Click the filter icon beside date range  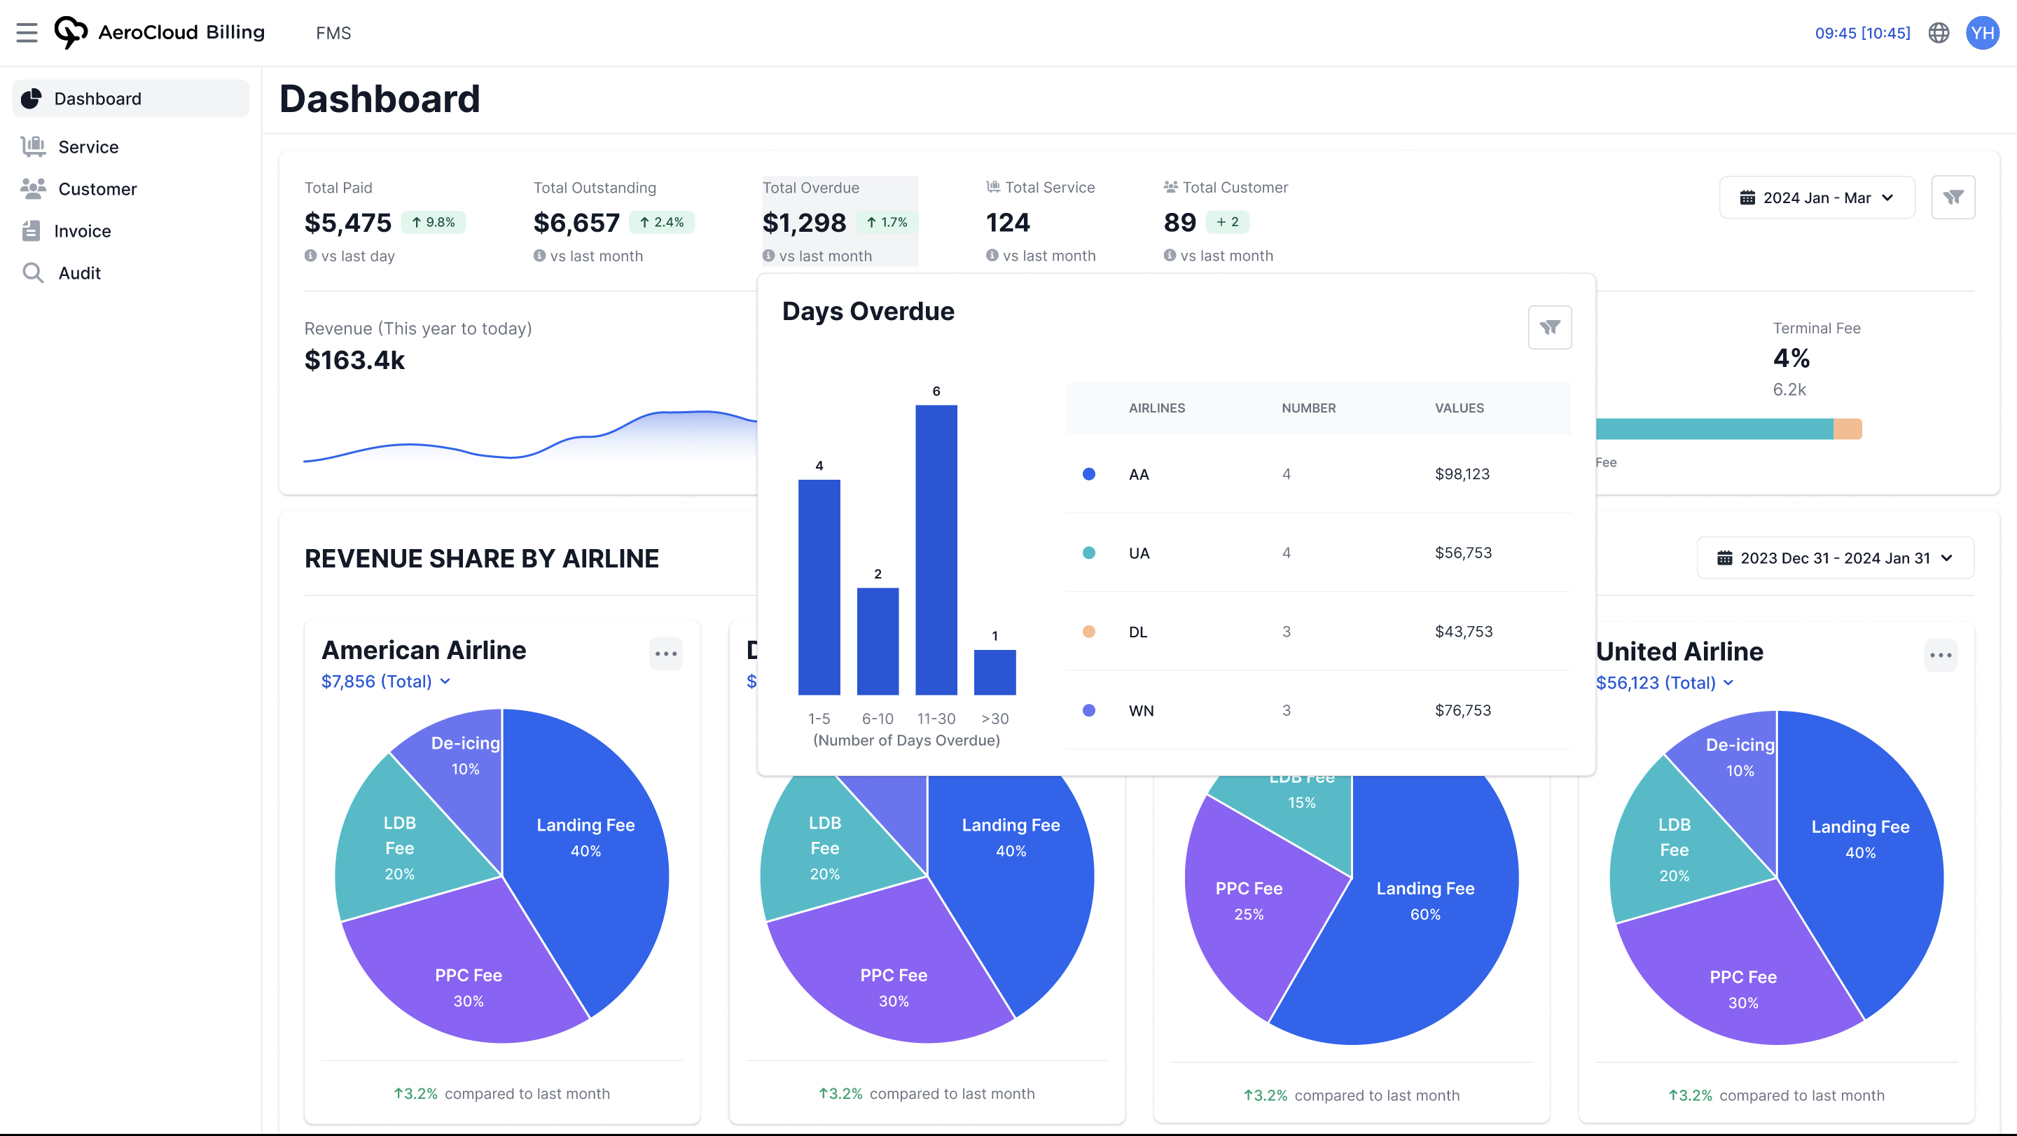[1953, 198]
